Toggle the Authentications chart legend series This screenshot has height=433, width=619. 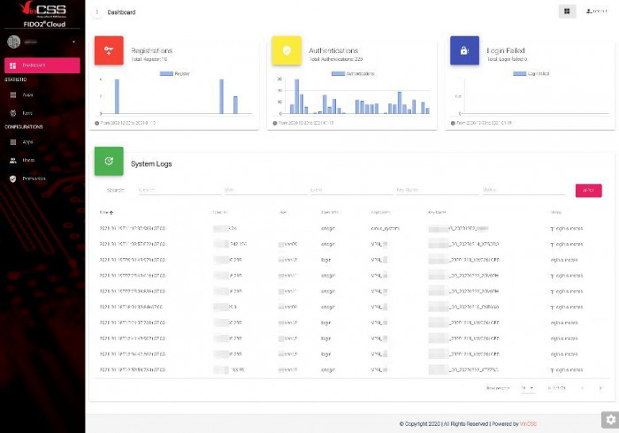[353, 73]
